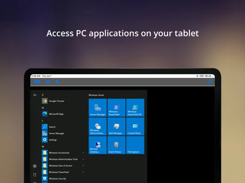245x183 pixels.
Task: Open the Windows Administrative Tools tile
Action: pyautogui.click(x=98, y=126)
